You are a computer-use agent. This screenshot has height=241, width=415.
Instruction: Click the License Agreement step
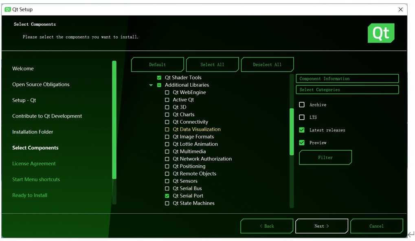pyautogui.click(x=34, y=164)
